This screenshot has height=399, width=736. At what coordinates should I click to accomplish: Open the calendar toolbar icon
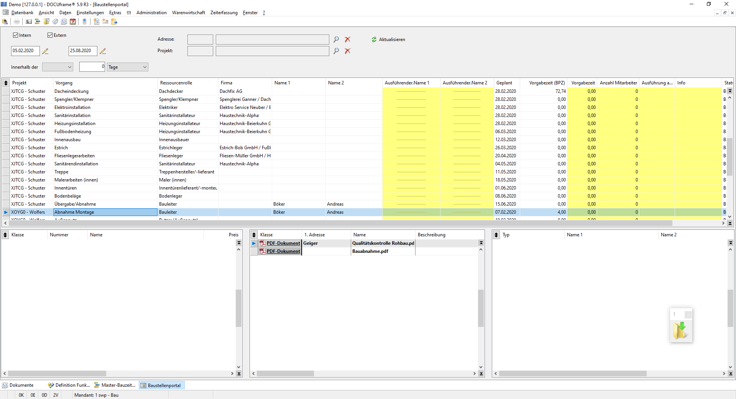pyautogui.click(x=73, y=21)
